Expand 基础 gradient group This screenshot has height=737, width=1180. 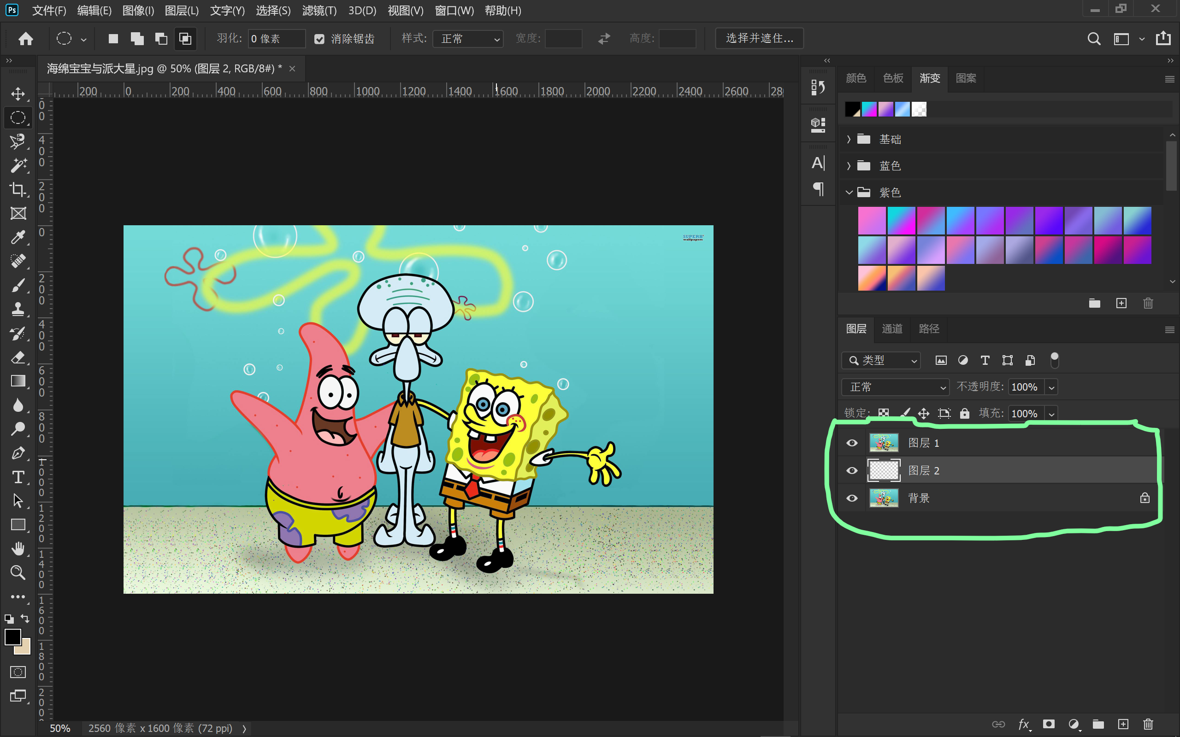[x=849, y=138]
